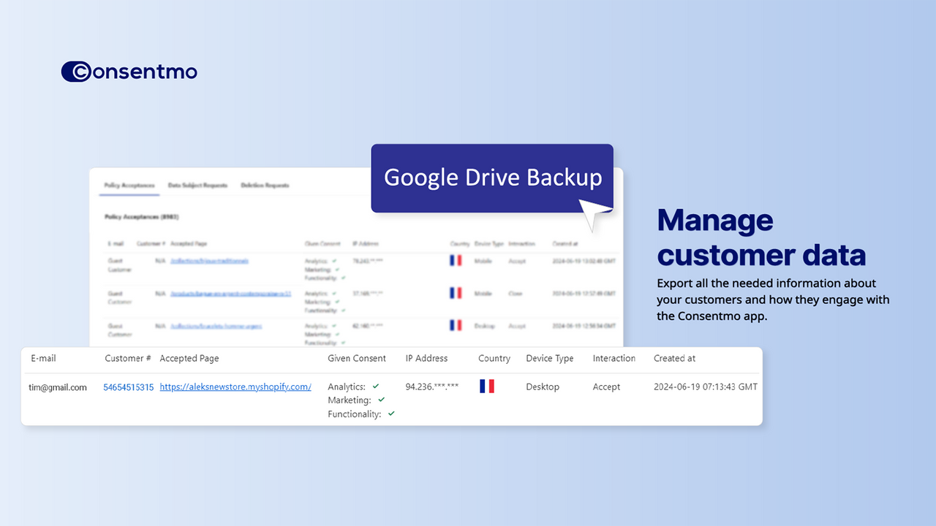Click the Consentmo logo
Viewport: 936px width, 526px height.
(129, 71)
